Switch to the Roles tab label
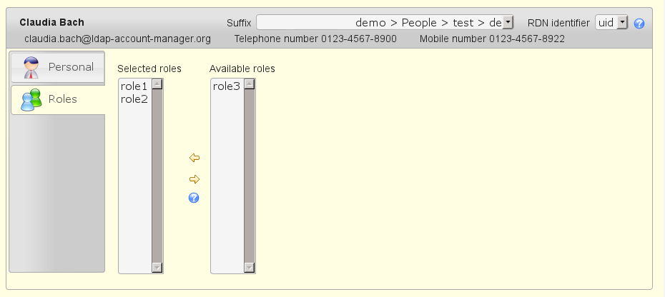Screen dimensions: 665x297 point(63,99)
